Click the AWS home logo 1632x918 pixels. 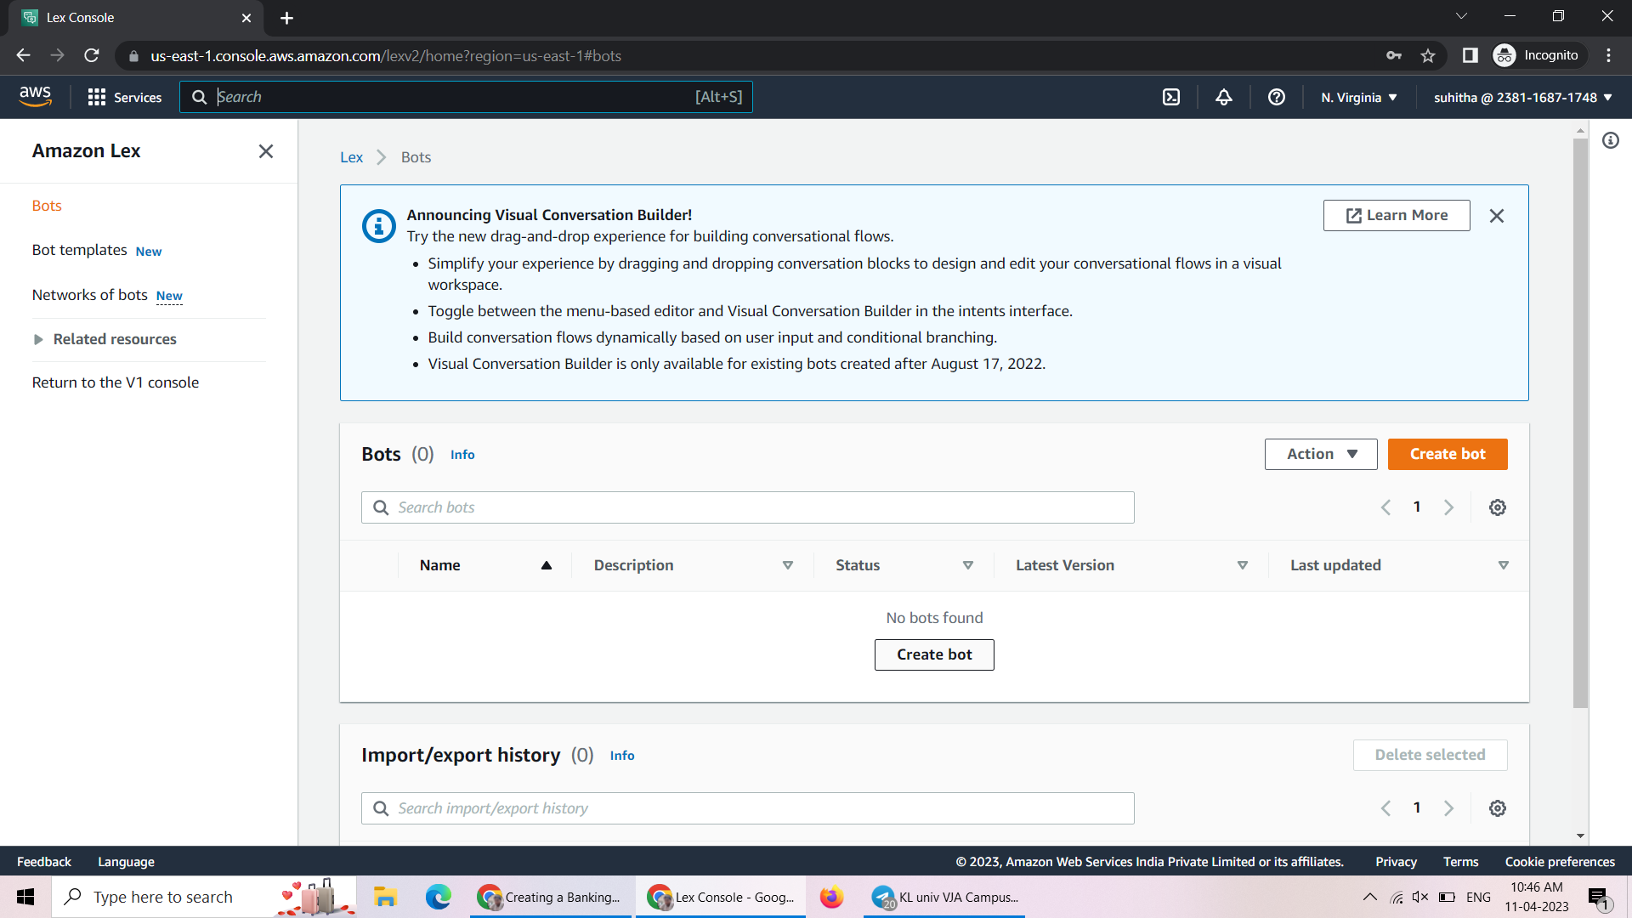[x=36, y=96]
